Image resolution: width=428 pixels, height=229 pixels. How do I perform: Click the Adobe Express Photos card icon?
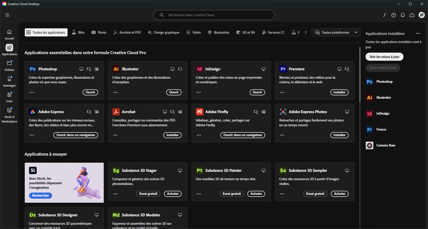pos(283,112)
